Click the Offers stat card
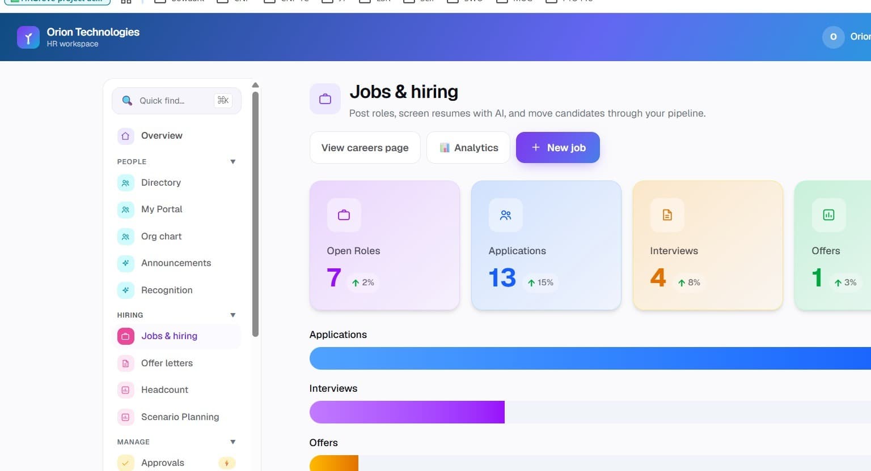Viewport: 871px width, 471px height. coord(833,246)
